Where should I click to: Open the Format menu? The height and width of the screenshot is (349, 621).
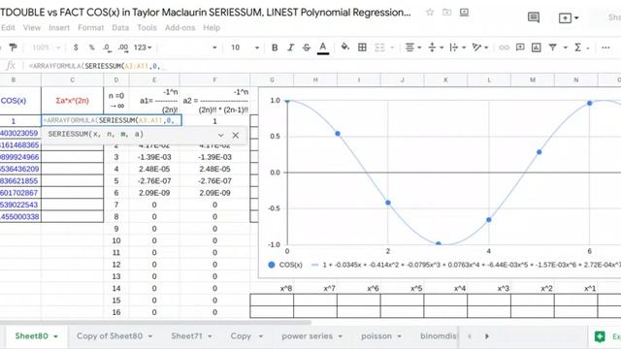tap(90, 28)
